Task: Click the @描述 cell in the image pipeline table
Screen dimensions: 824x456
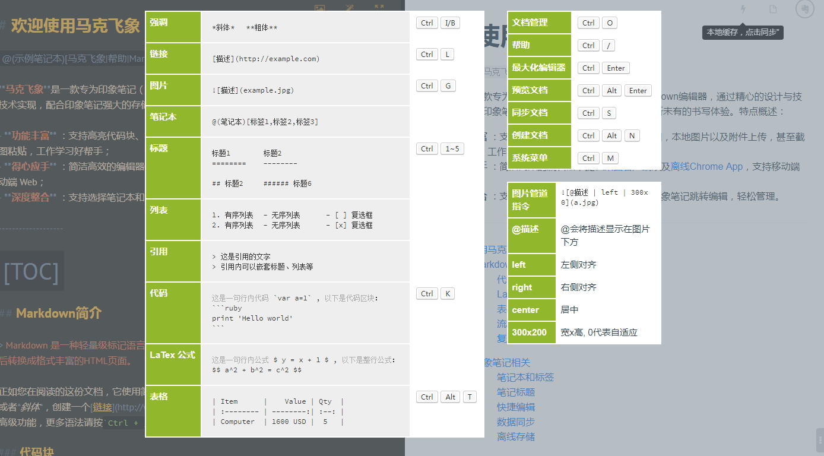Action: pyautogui.click(x=531, y=235)
